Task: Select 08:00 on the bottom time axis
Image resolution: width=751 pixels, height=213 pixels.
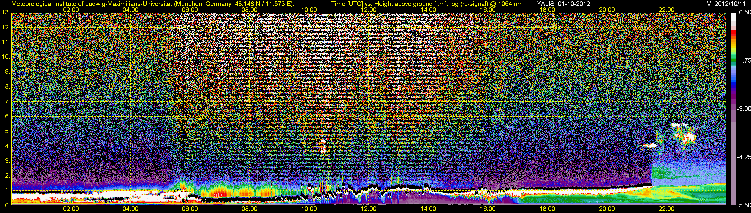Action: pos(249,209)
